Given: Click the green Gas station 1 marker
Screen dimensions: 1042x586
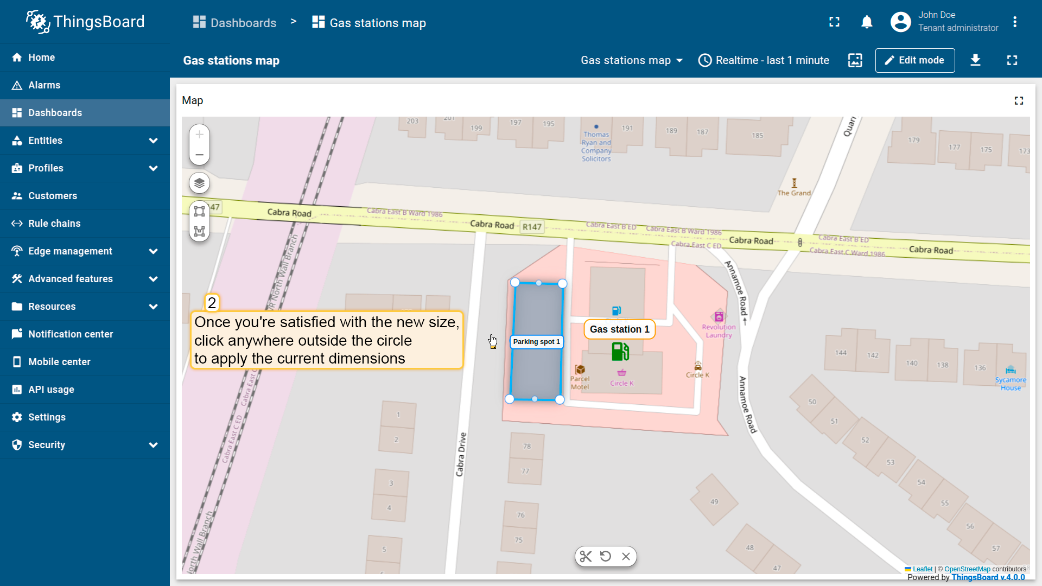Looking at the screenshot, I should click(620, 352).
